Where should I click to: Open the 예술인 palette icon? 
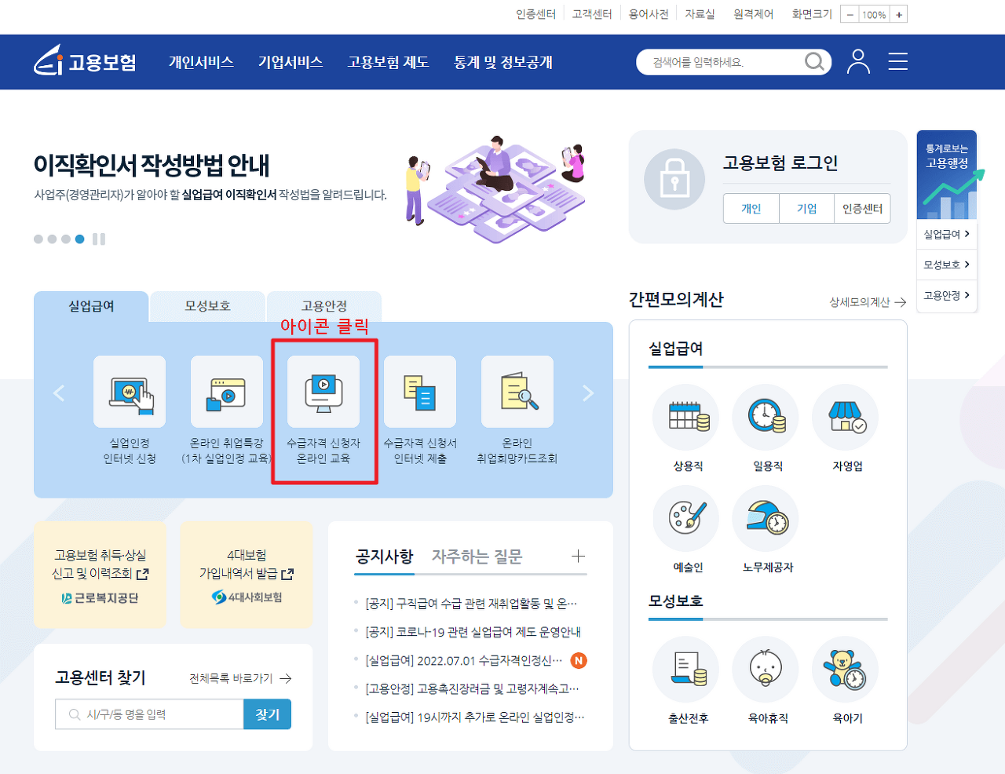pos(685,519)
